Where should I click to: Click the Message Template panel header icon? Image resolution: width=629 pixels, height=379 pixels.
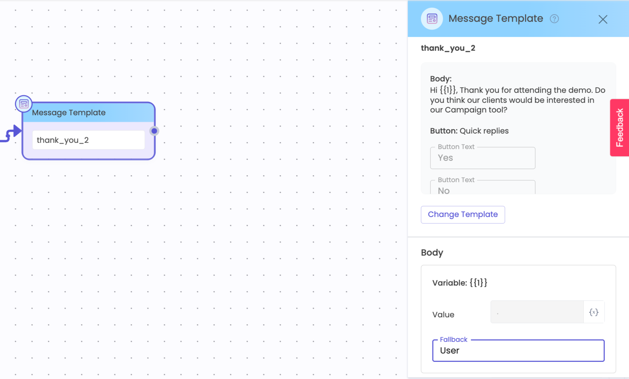pos(432,19)
